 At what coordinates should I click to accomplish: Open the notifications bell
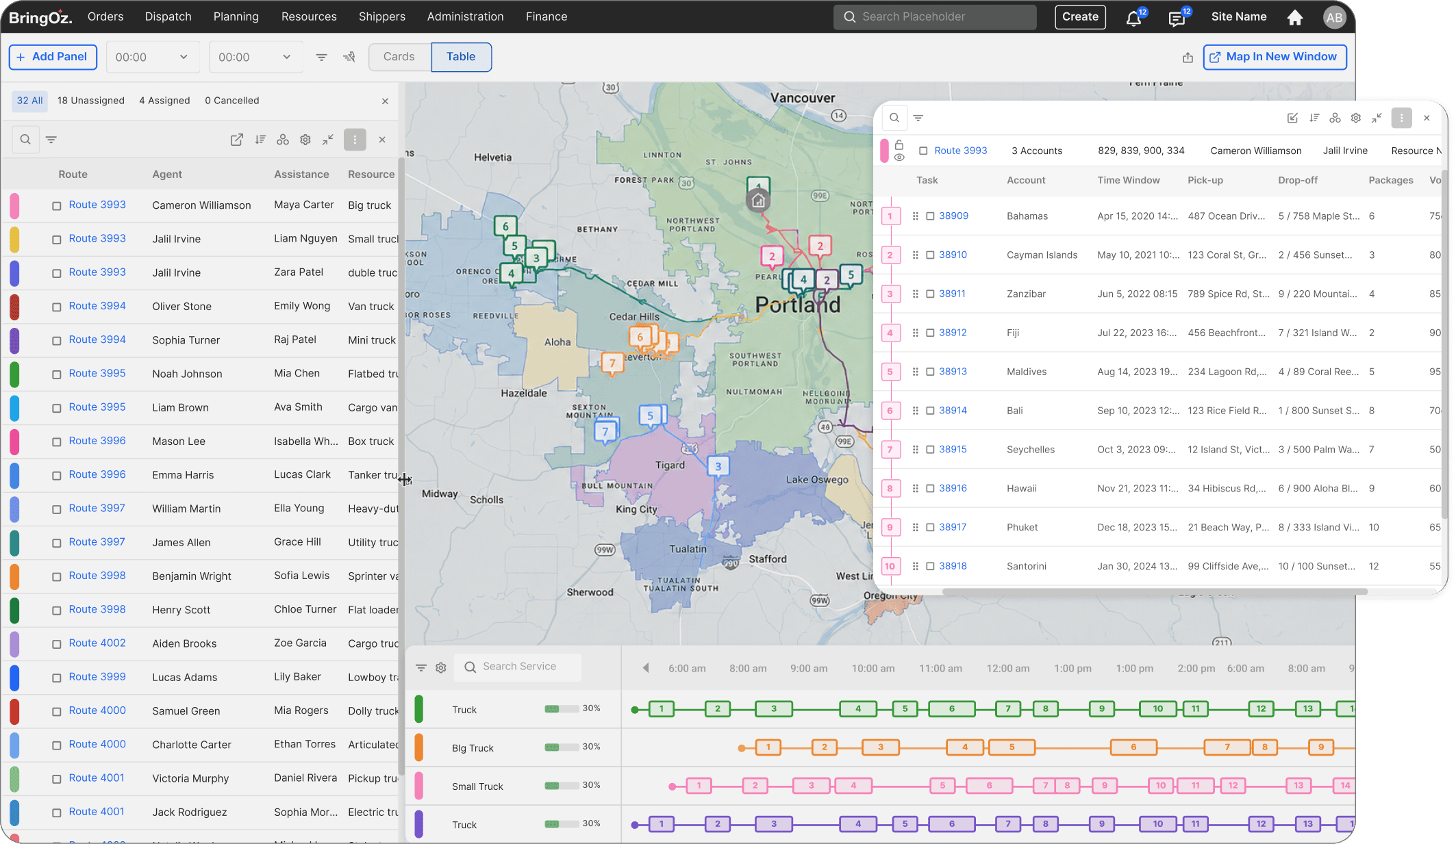[x=1133, y=18]
